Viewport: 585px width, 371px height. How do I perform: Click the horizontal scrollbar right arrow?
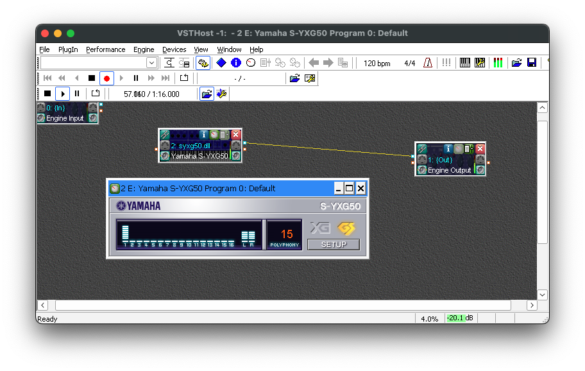(532, 306)
